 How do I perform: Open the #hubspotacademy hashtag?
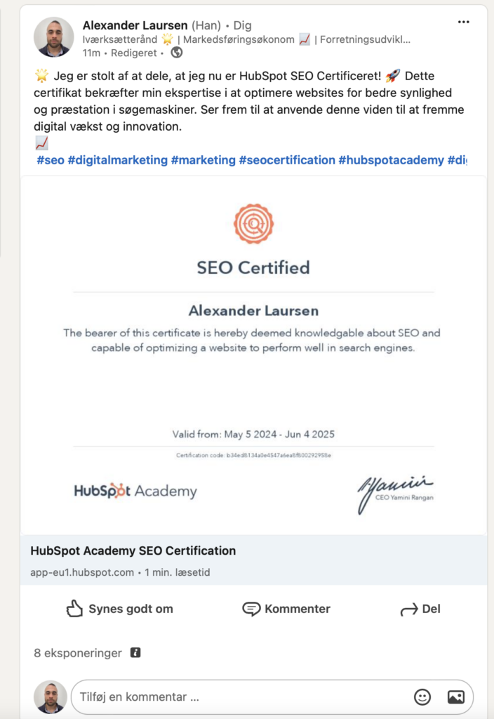[391, 160]
